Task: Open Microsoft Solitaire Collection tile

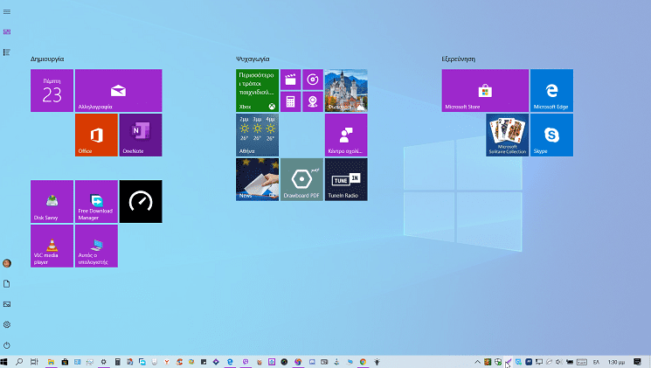Action: [508, 135]
